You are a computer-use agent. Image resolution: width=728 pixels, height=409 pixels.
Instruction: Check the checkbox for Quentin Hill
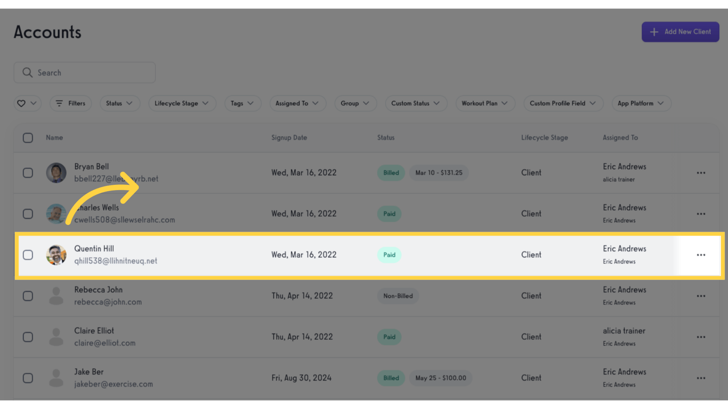click(28, 255)
